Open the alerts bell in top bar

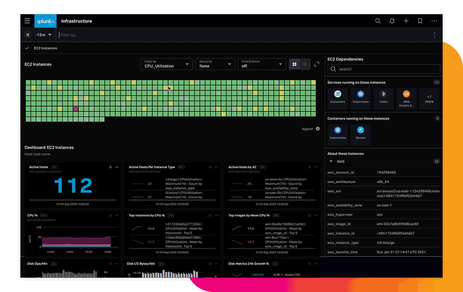(392, 21)
